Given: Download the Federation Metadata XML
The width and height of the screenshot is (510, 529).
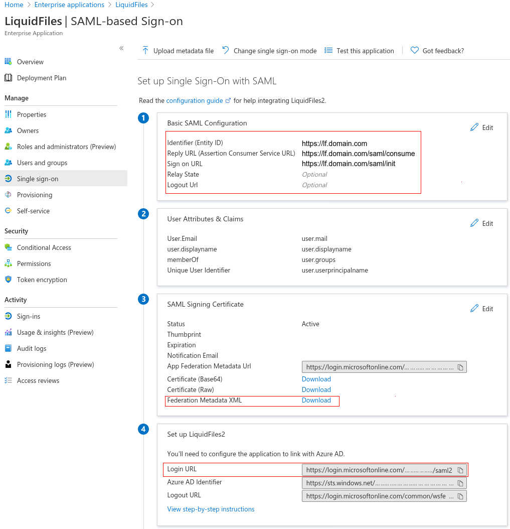Looking at the screenshot, I should [x=316, y=400].
